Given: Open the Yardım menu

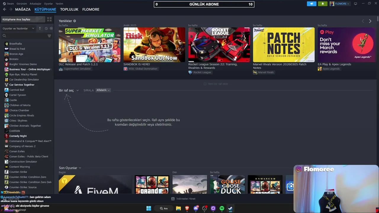Looking at the screenshot, I should coord(59,4).
